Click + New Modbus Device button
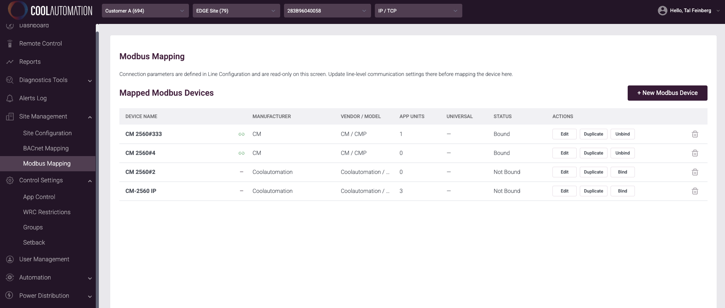This screenshot has width=725, height=308. click(x=667, y=93)
